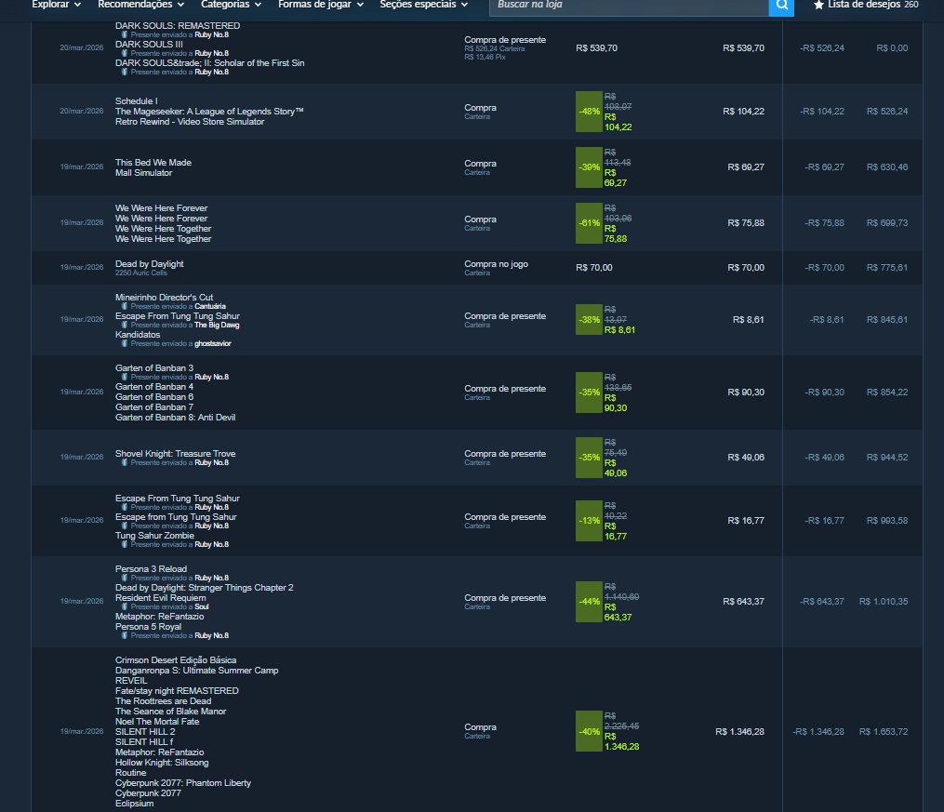Click Garten of Banban 3 entry
Image resolution: width=944 pixels, height=812 pixels.
point(154,367)
